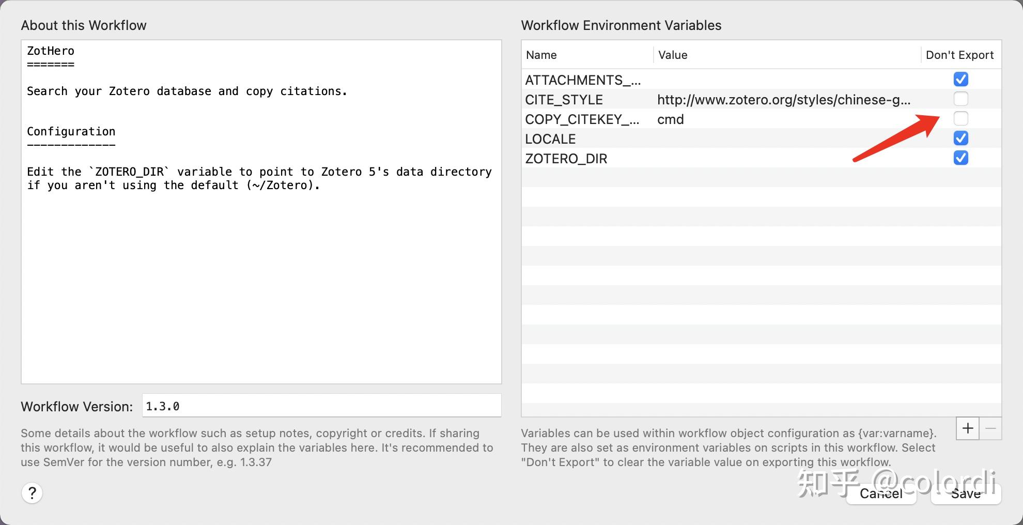Click the Don't Export column header

(x=959, y=55)
